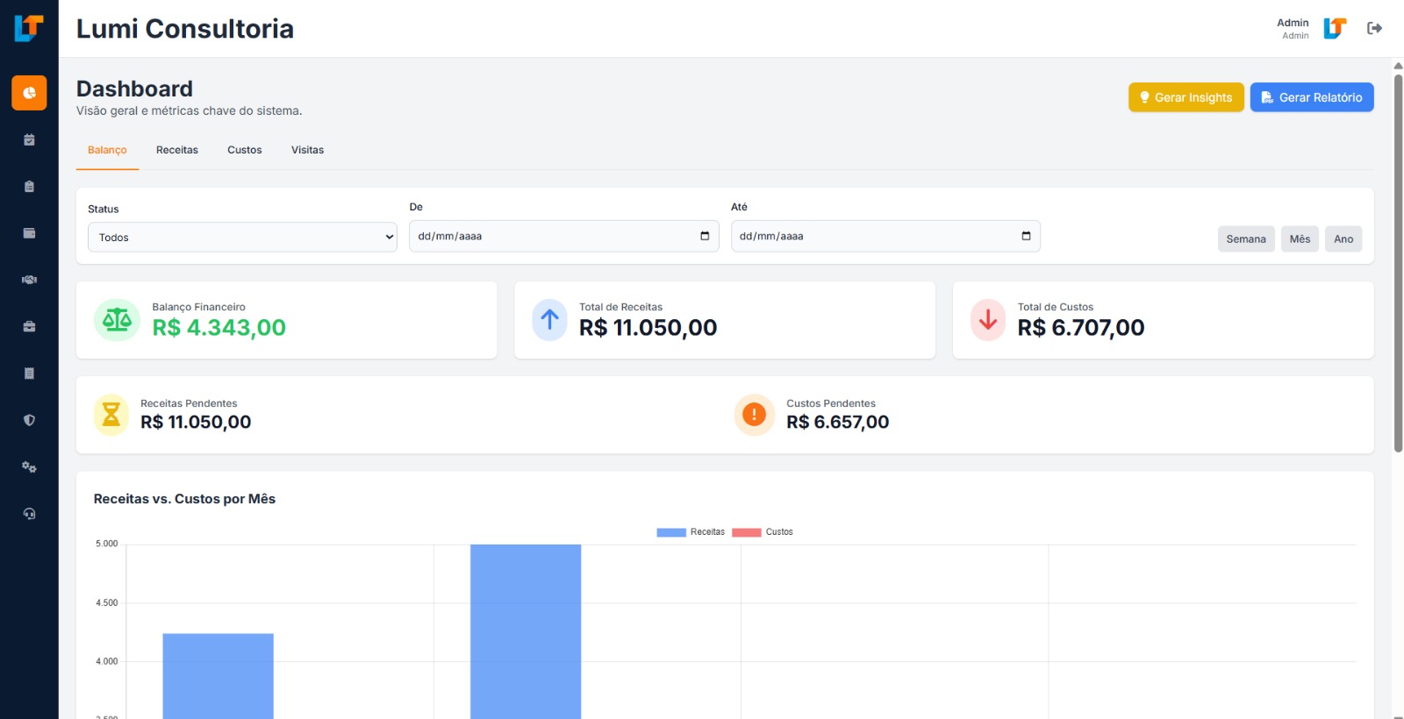Open the clipboard sidebar icon
The height and width of the screenshot is (719, 1404).
click(29, 187)
